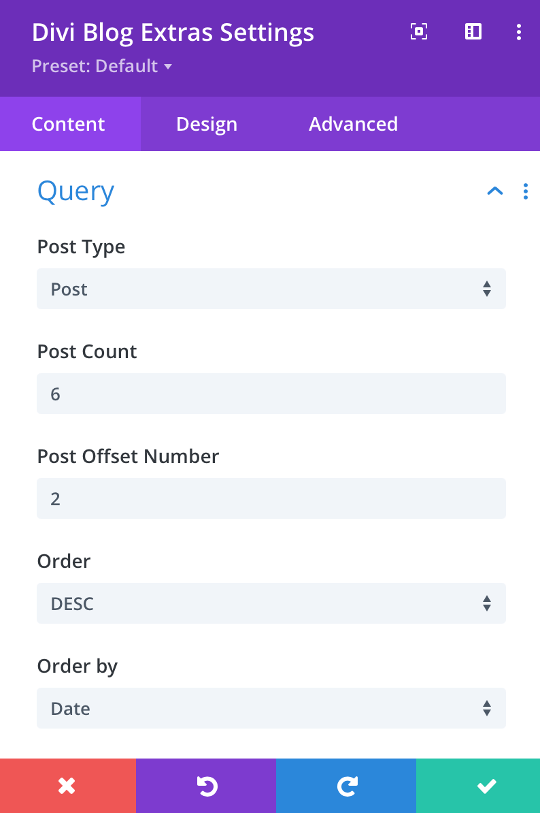Image resolution: width=540 pixels, height=813 pixels.
Task: Collapse the Query section via its chevron
Action: point(495,191)
